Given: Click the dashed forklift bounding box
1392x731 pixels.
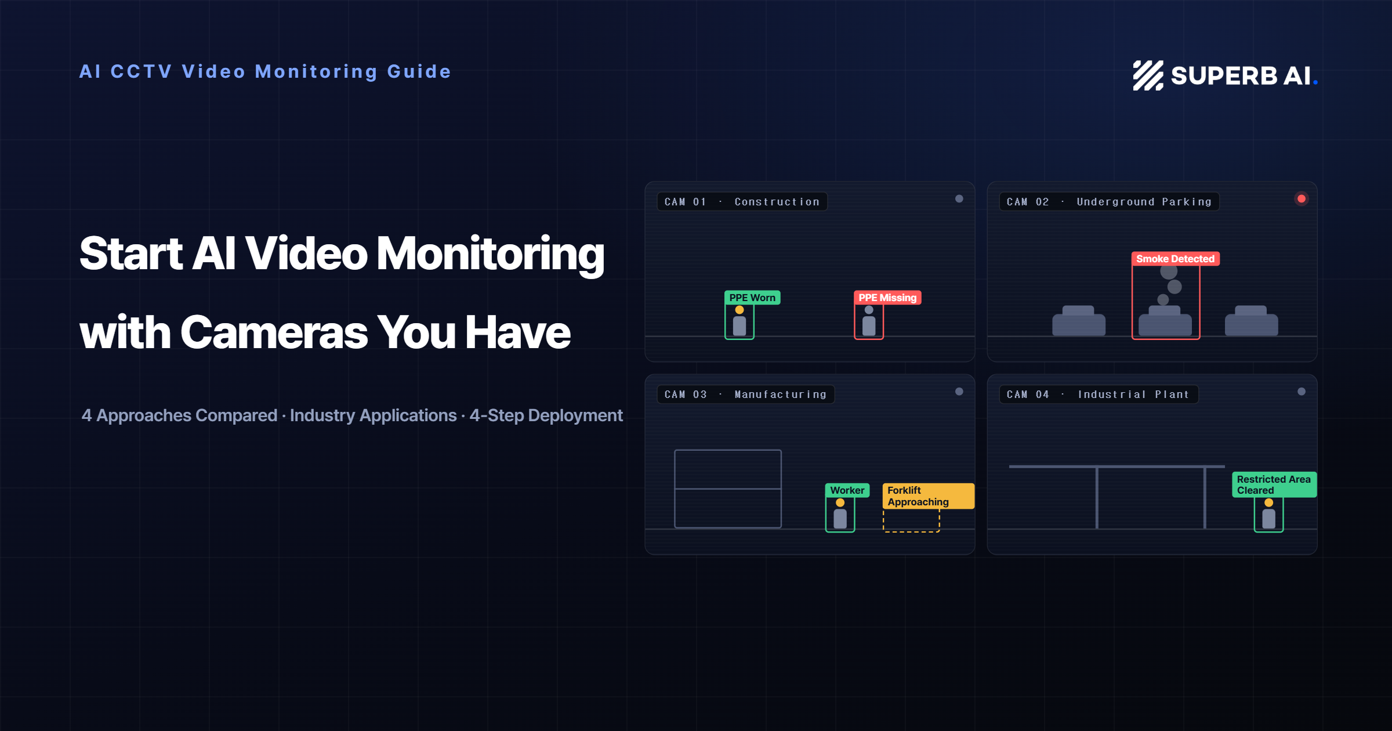Looking at the screenshot, I should coord(911,520).
